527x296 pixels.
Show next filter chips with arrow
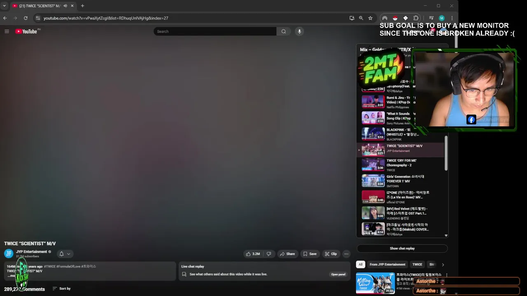click(x=443, y=265)
